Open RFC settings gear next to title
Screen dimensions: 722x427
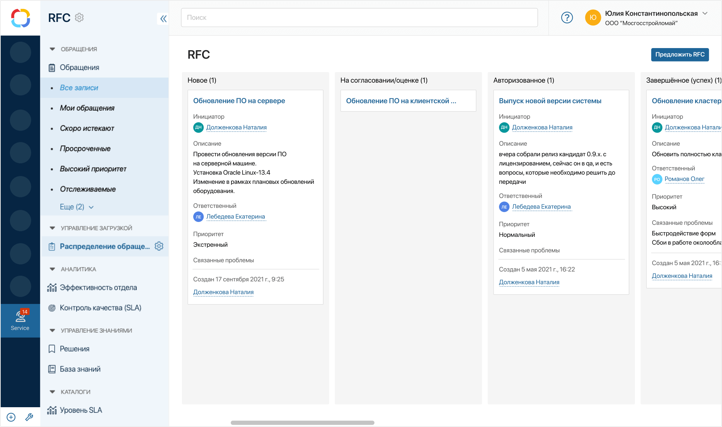click(x=79, y=17)
